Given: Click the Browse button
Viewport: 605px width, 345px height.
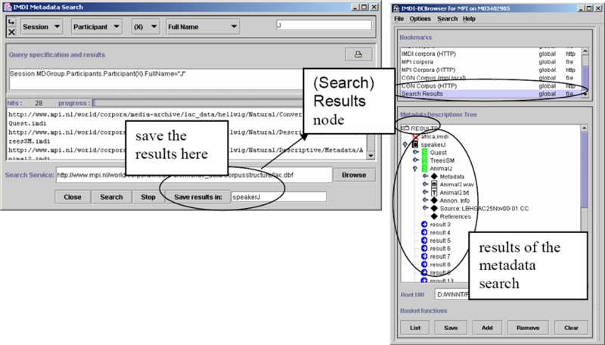Looking at the screenshot, I should (354, 175).
